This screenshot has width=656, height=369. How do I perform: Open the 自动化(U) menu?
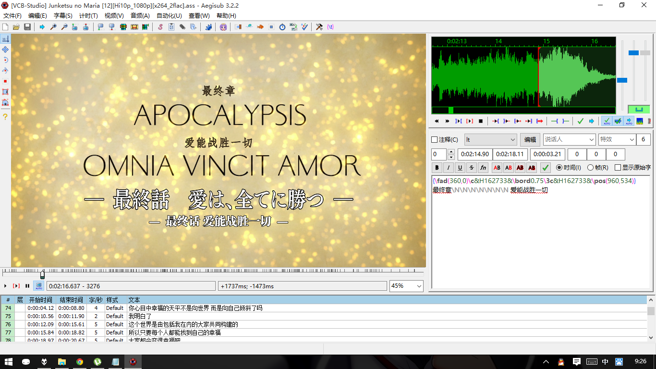click(x=169, y=15)
